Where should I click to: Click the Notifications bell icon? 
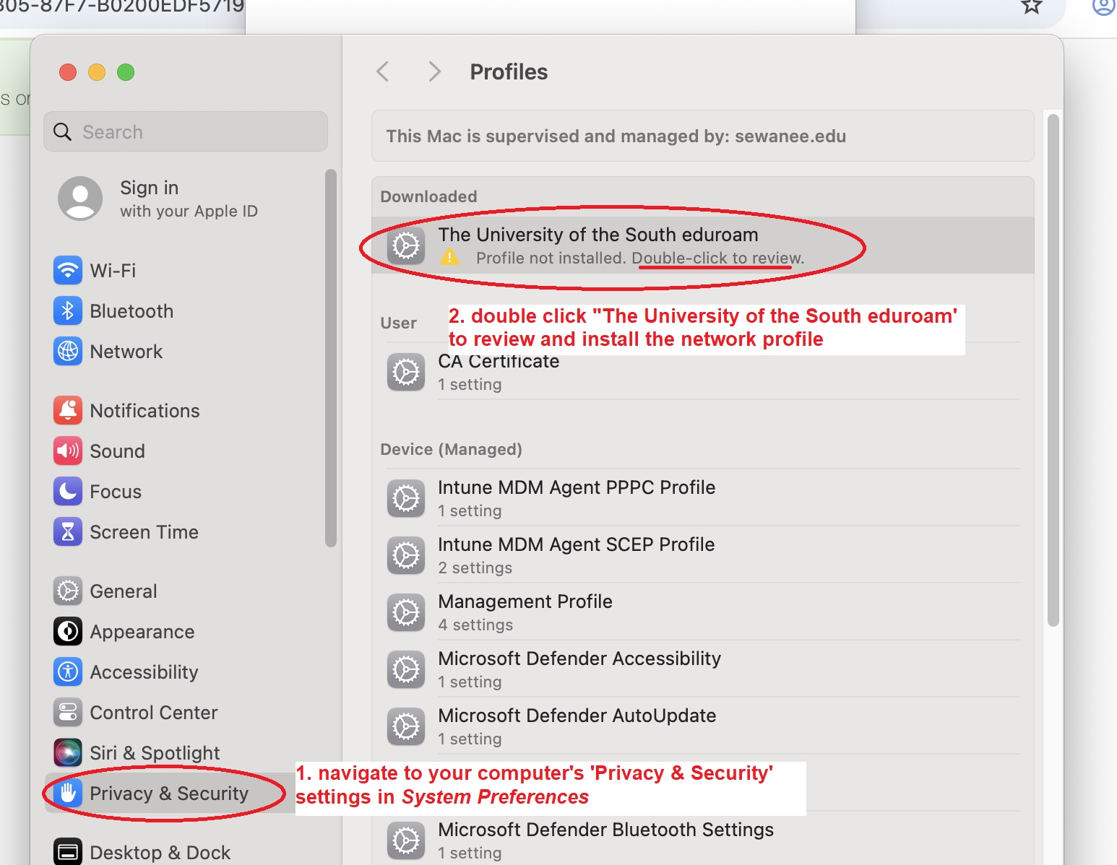point(68,411)
